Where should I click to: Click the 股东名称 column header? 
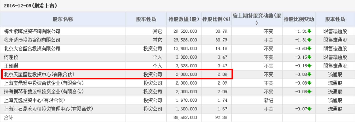pos(63,19)
